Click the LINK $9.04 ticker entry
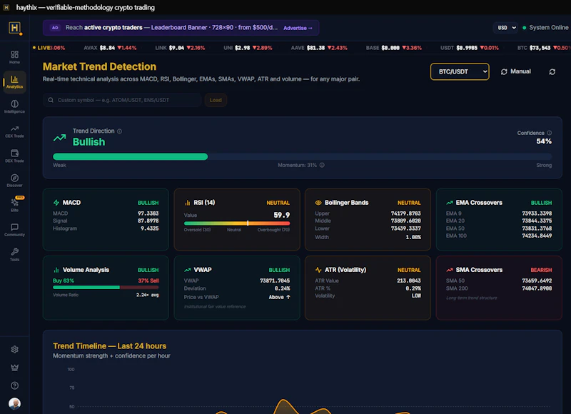 click(180, 48)
